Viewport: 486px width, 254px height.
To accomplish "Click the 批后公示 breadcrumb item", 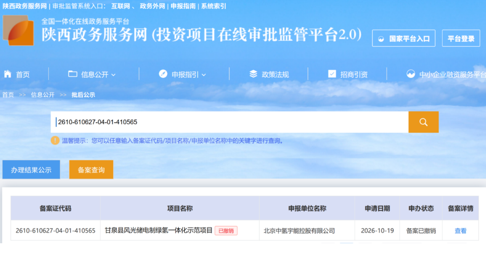I will [83, 95].
